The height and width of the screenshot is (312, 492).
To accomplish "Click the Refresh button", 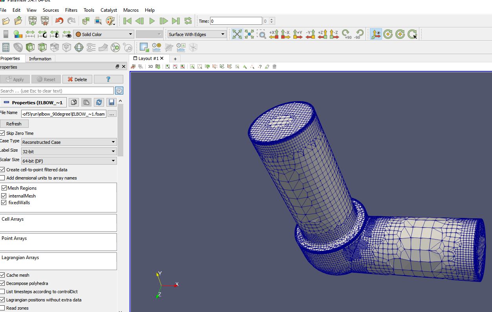I will 14,123.
